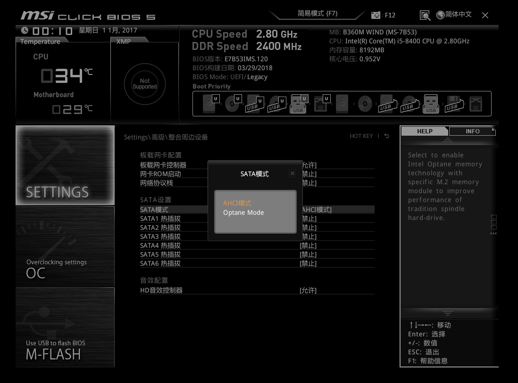Click the BIOS Mode UEFI/Legacy text
Image resolution: width=518 pixels, height=383 pixels.
tap(230, 77)
